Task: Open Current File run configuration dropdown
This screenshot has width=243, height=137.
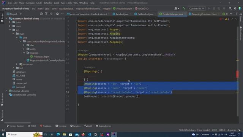Action: click(197, 8)
